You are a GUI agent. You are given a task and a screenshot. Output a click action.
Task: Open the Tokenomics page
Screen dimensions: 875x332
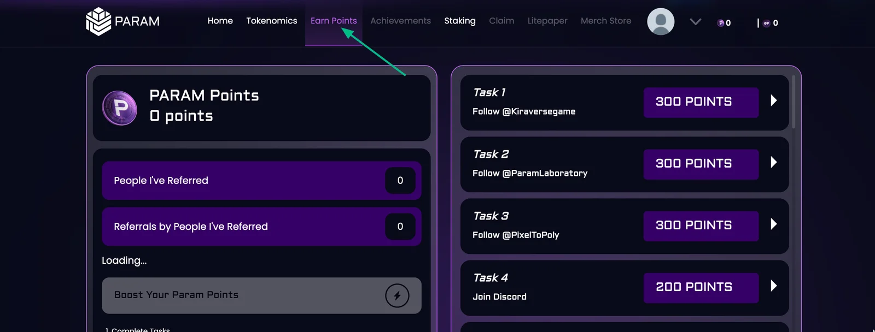[272, 21]
